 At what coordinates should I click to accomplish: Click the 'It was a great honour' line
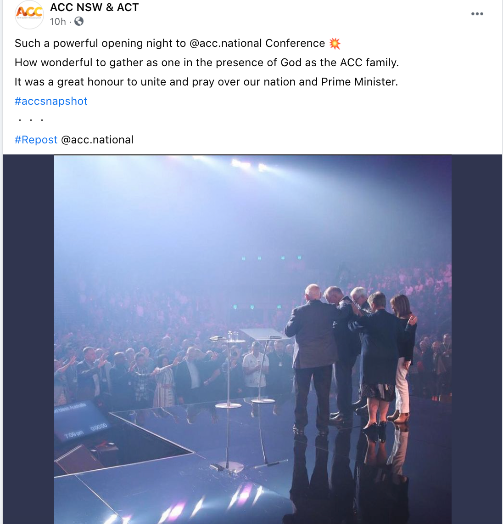pos(206,82)
